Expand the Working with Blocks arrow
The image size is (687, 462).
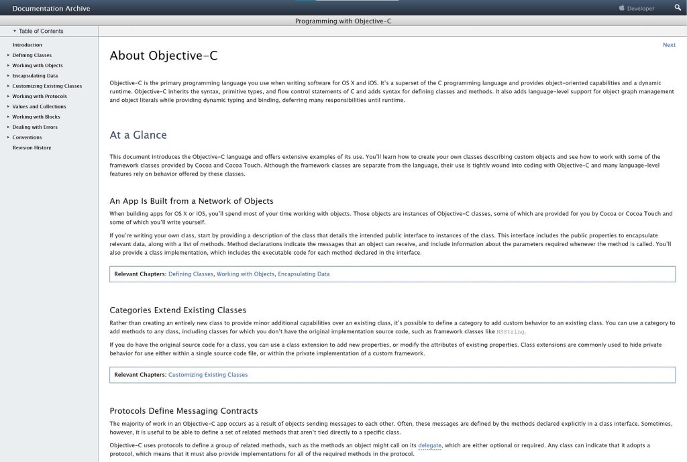point(8,117)
